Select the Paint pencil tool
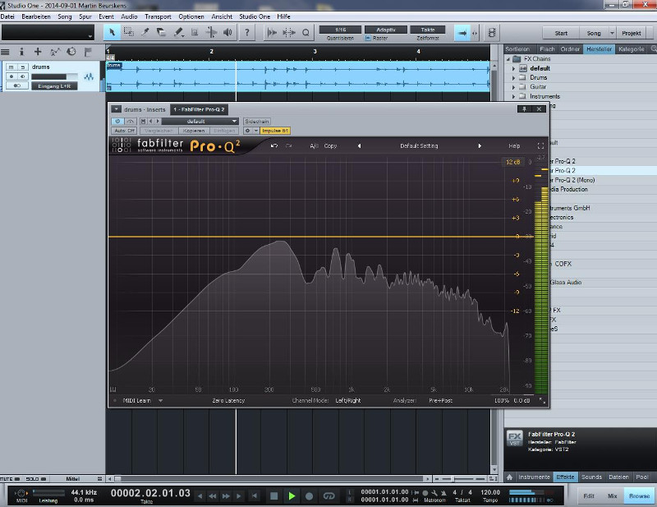657x507 pixels. [x=179, y=32]
